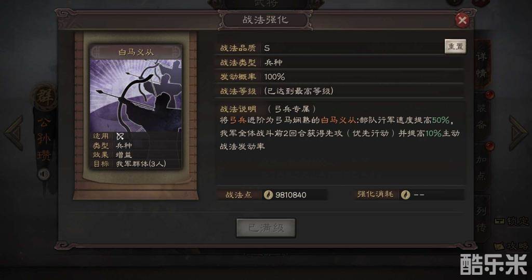Switch to the 加点 side tab

tap(482, 167)
